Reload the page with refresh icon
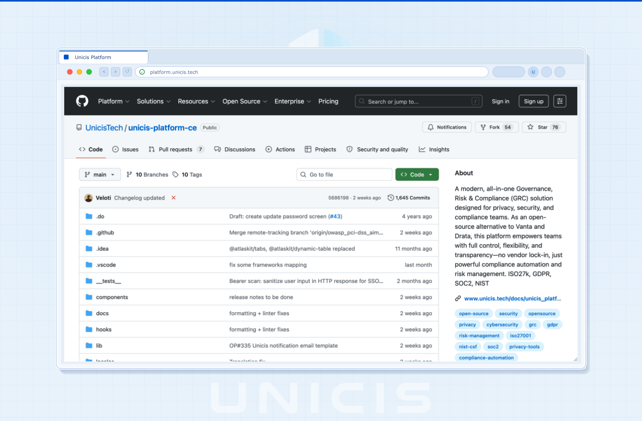The width and height of the screenshot is (642, 421). pyautogui.click(x=127, y=72)
